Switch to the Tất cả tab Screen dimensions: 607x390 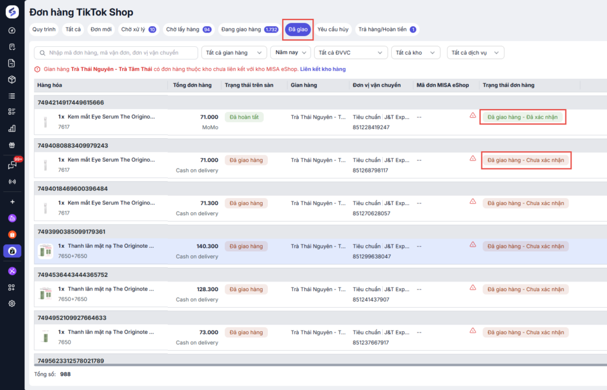point(73,30)
